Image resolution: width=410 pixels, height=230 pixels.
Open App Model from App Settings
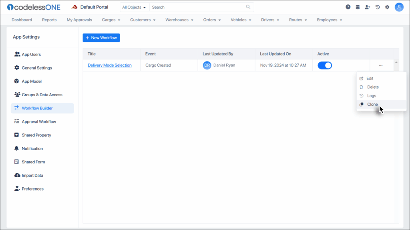(32, 81)
